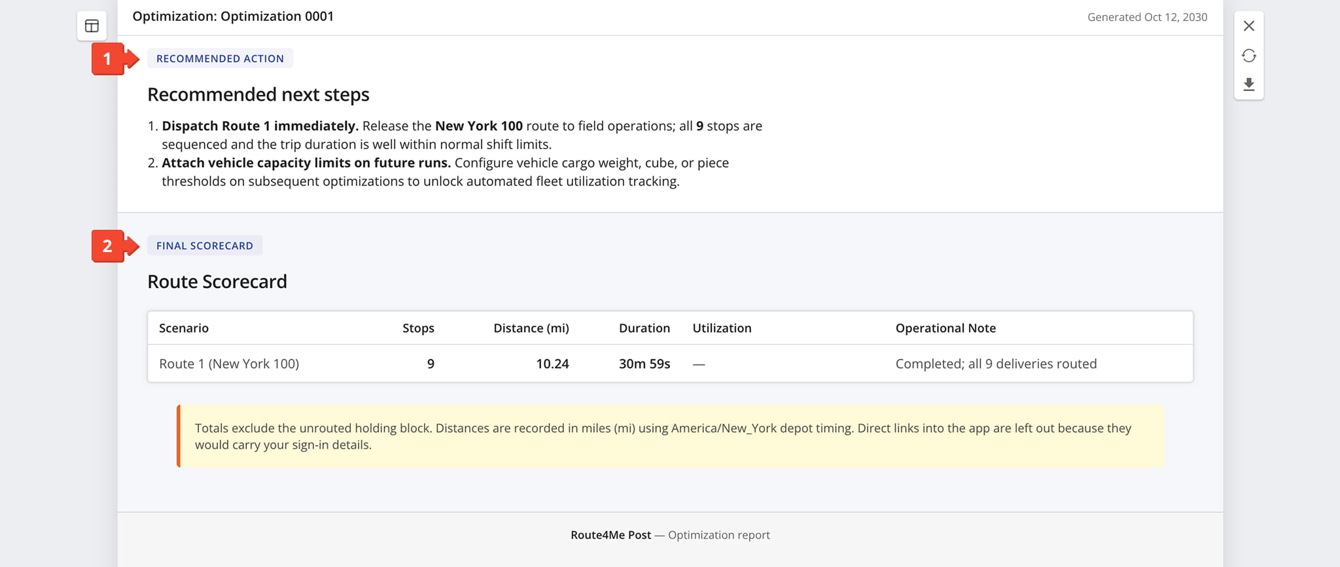Viewport: 1340px width, 567px height.
Task: Click the 'Route Scorecard' heading
Action: coord(217,282)
